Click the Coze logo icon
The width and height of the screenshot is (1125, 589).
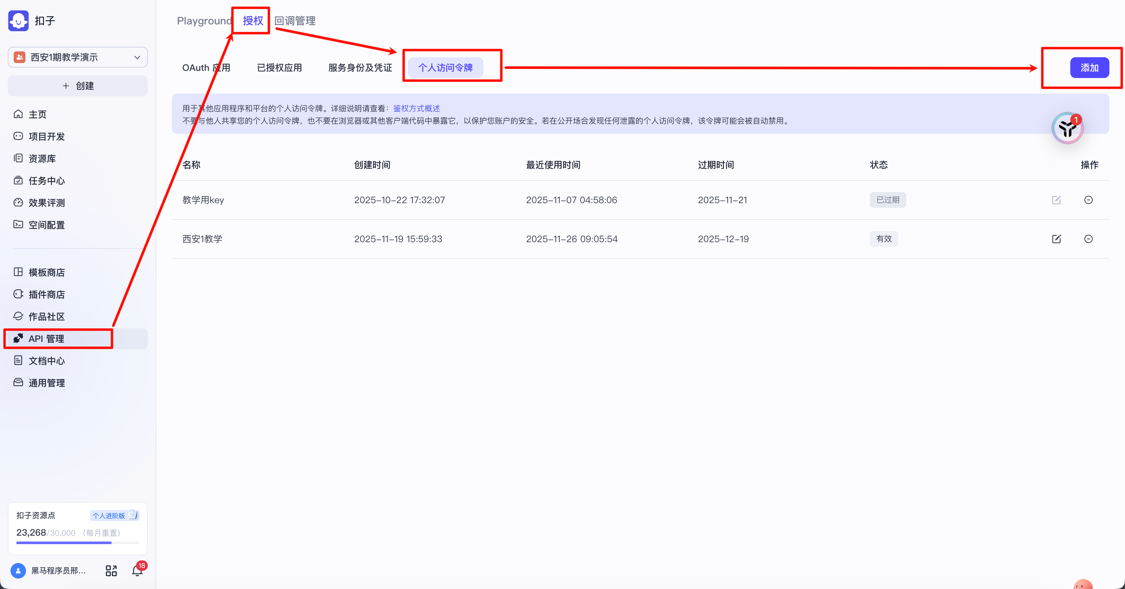pos(18,20)
